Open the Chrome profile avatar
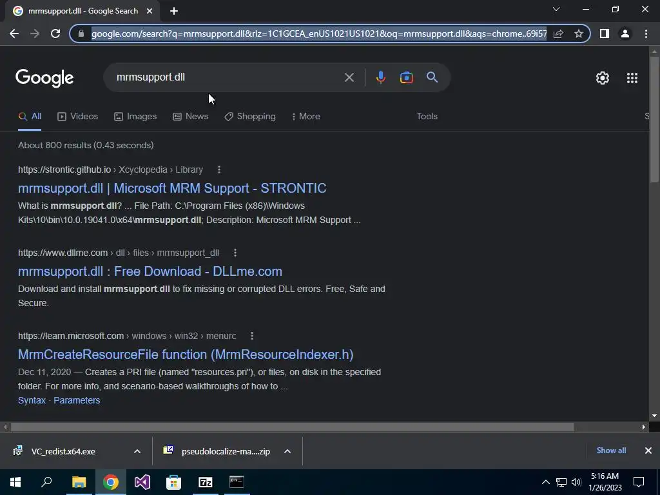660x495 pixels. coord(625,34)
